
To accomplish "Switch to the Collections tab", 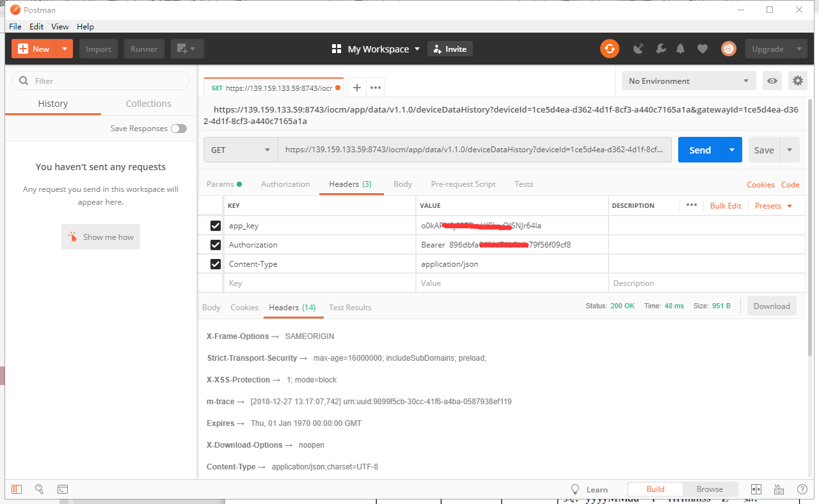I will click(148, 104).
